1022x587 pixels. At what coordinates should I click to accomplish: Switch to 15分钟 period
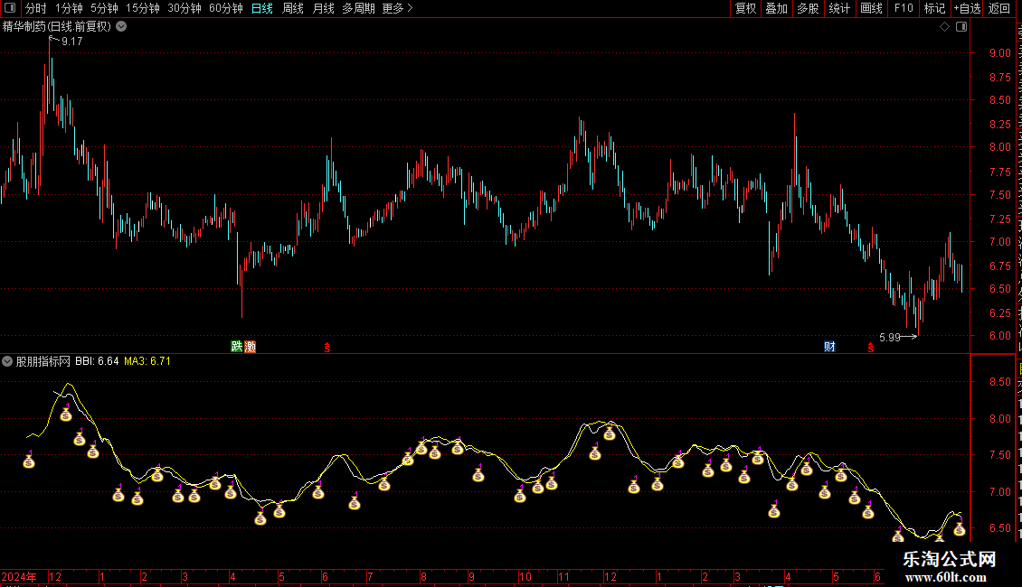coord(143,8)
